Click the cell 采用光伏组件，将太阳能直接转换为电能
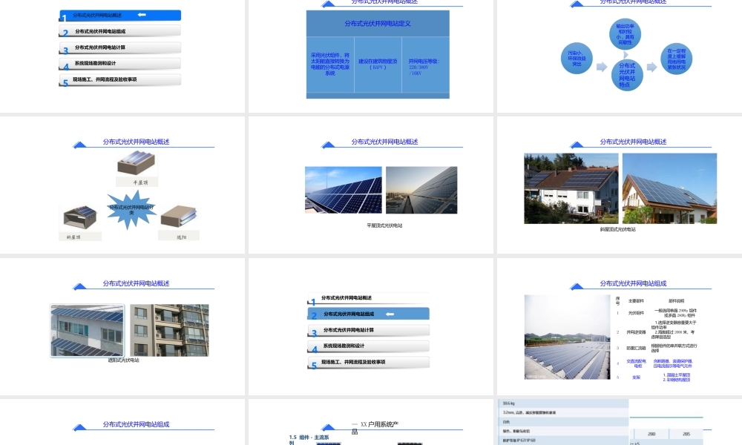The height and width of the screenshot is (445, 742). pos(330,65)
